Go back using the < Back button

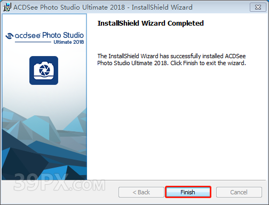[x=141, y=192]
